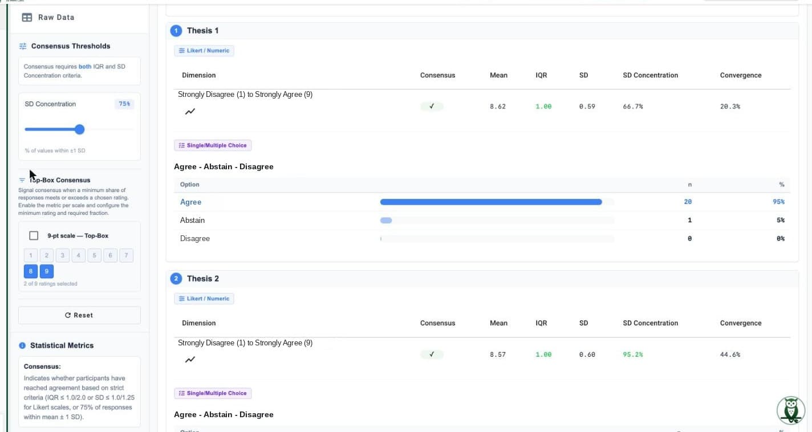Click the 75% SD Concentration value badge
Viewport: 812px width, 432px height.
124,104
